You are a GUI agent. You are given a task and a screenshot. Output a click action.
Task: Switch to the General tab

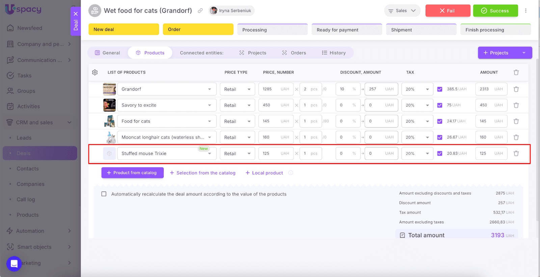[108, 53]
